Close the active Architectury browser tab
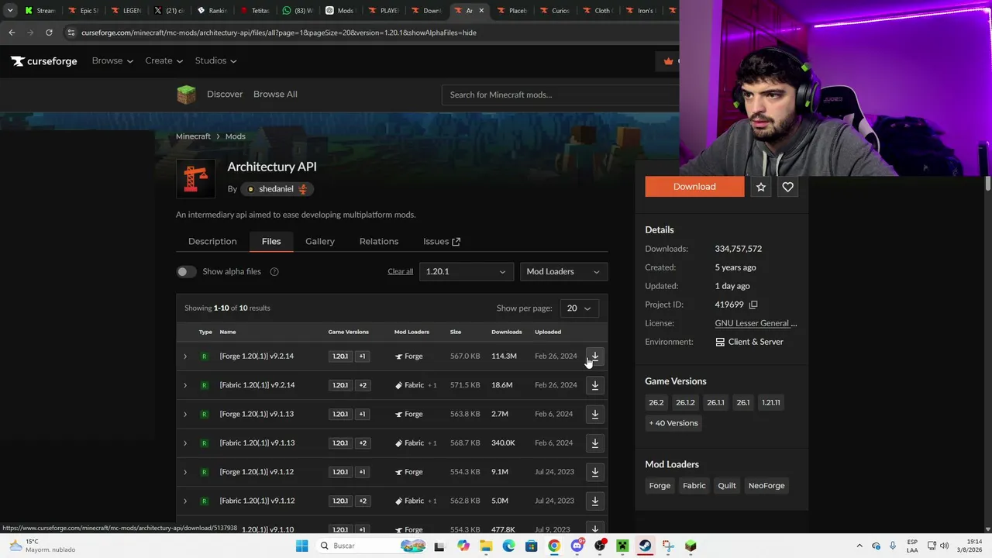The width and height of the screenshot is (992, 558). pyautogui.click(x=481, y=10)
